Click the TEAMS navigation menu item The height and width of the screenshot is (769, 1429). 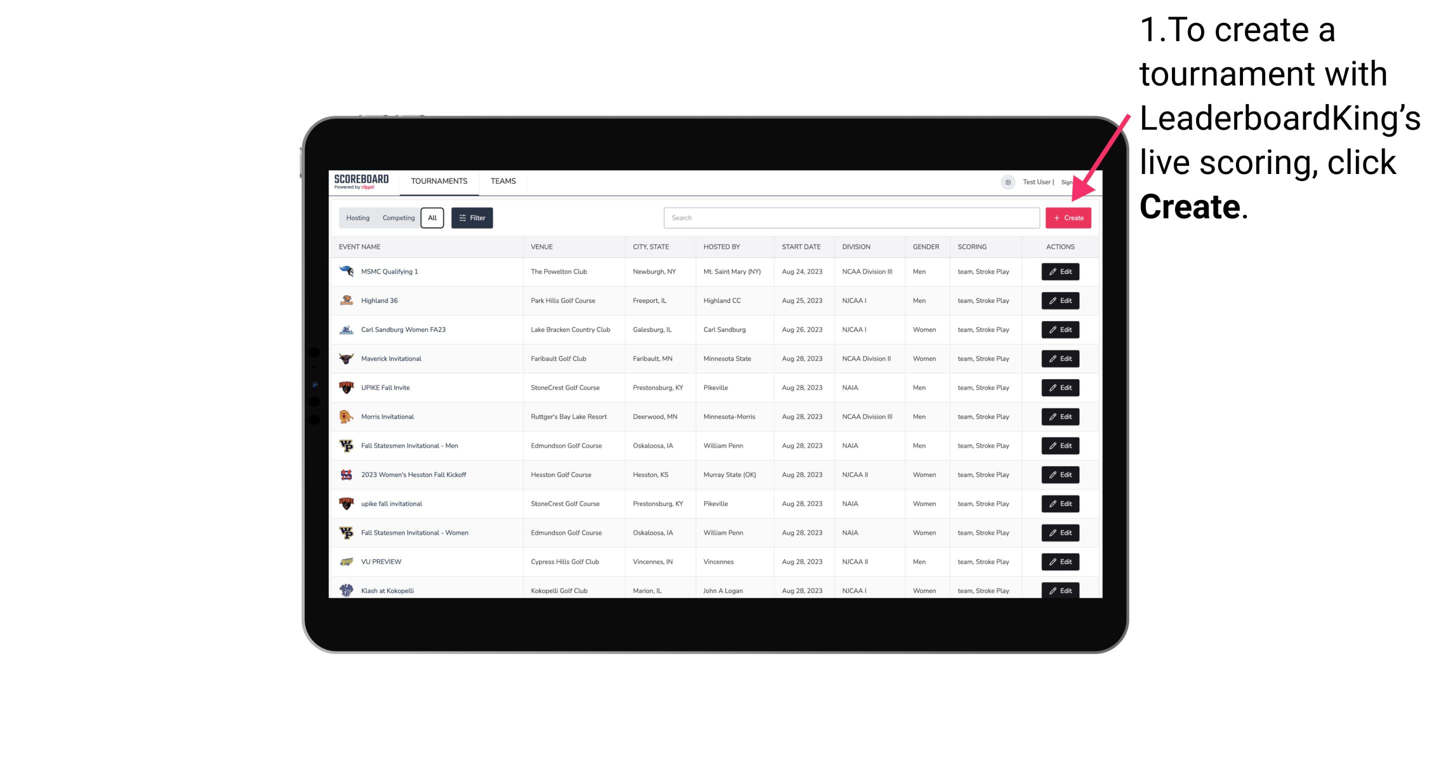click(x=501, y=181)
